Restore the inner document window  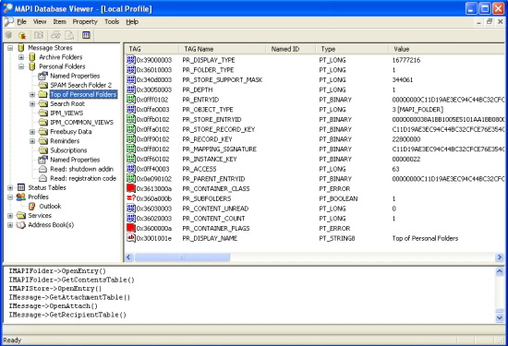tap(490, 22)
